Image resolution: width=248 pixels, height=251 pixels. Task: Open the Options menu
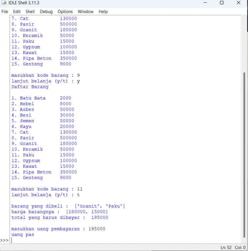tap(65, 12)
